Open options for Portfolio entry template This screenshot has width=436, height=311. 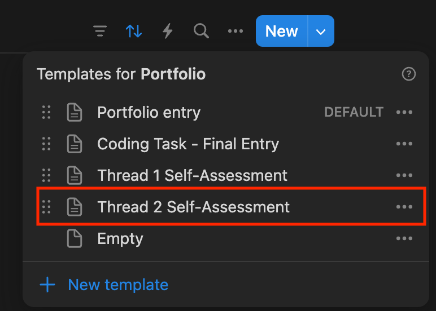pos(404,113)
